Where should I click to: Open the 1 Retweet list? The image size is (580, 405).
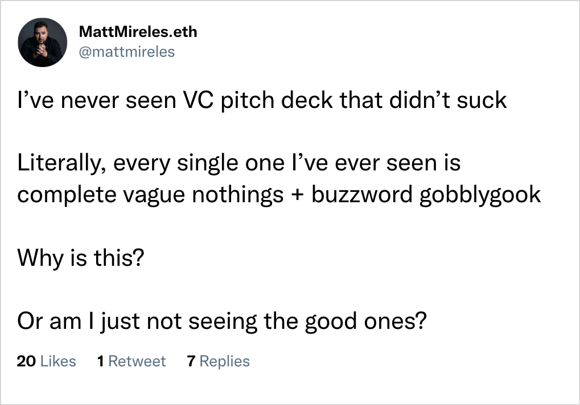[131, 361]
